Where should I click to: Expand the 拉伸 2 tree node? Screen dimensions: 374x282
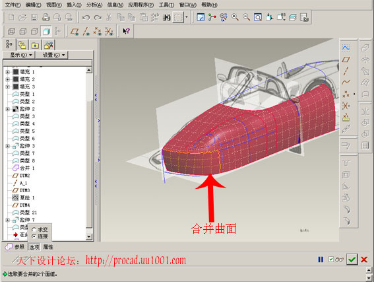(8, 109)
